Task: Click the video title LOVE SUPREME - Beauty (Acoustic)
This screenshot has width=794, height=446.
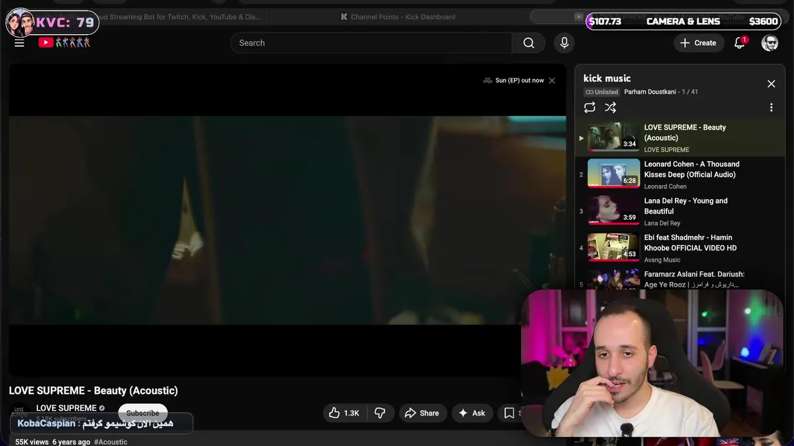Action: click(93, 390)
